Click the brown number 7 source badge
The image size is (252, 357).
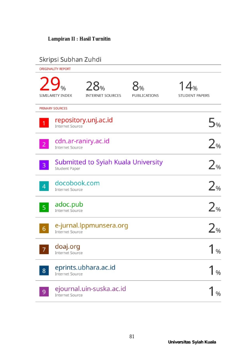click(44, 249)
